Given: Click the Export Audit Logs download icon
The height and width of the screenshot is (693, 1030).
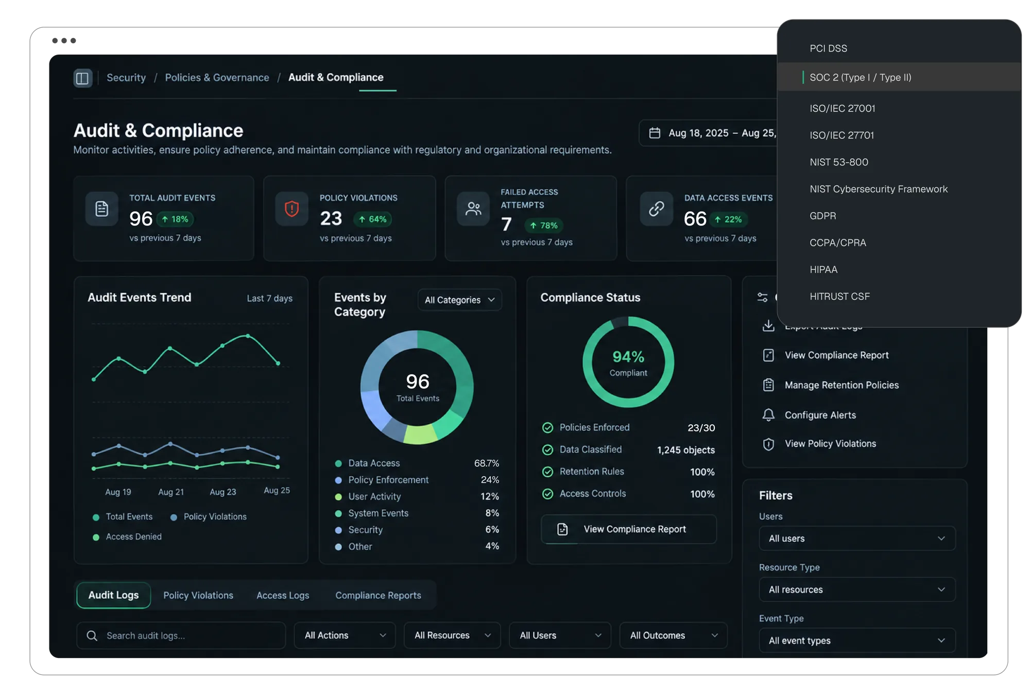Looking at the screenshot, I should point(768,325).
